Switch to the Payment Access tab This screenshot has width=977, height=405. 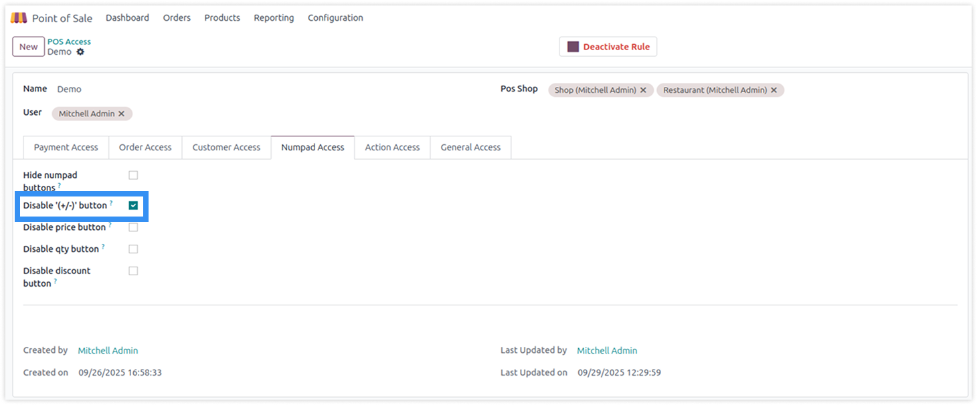click(66, 148)
